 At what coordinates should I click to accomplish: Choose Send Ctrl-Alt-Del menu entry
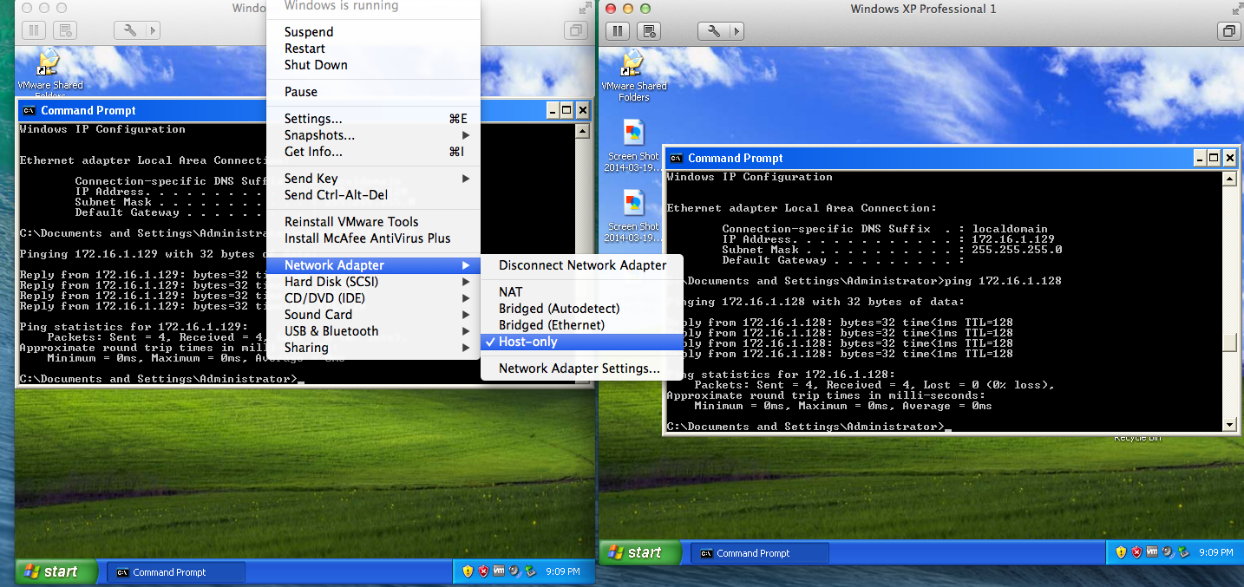coord(373,195)
